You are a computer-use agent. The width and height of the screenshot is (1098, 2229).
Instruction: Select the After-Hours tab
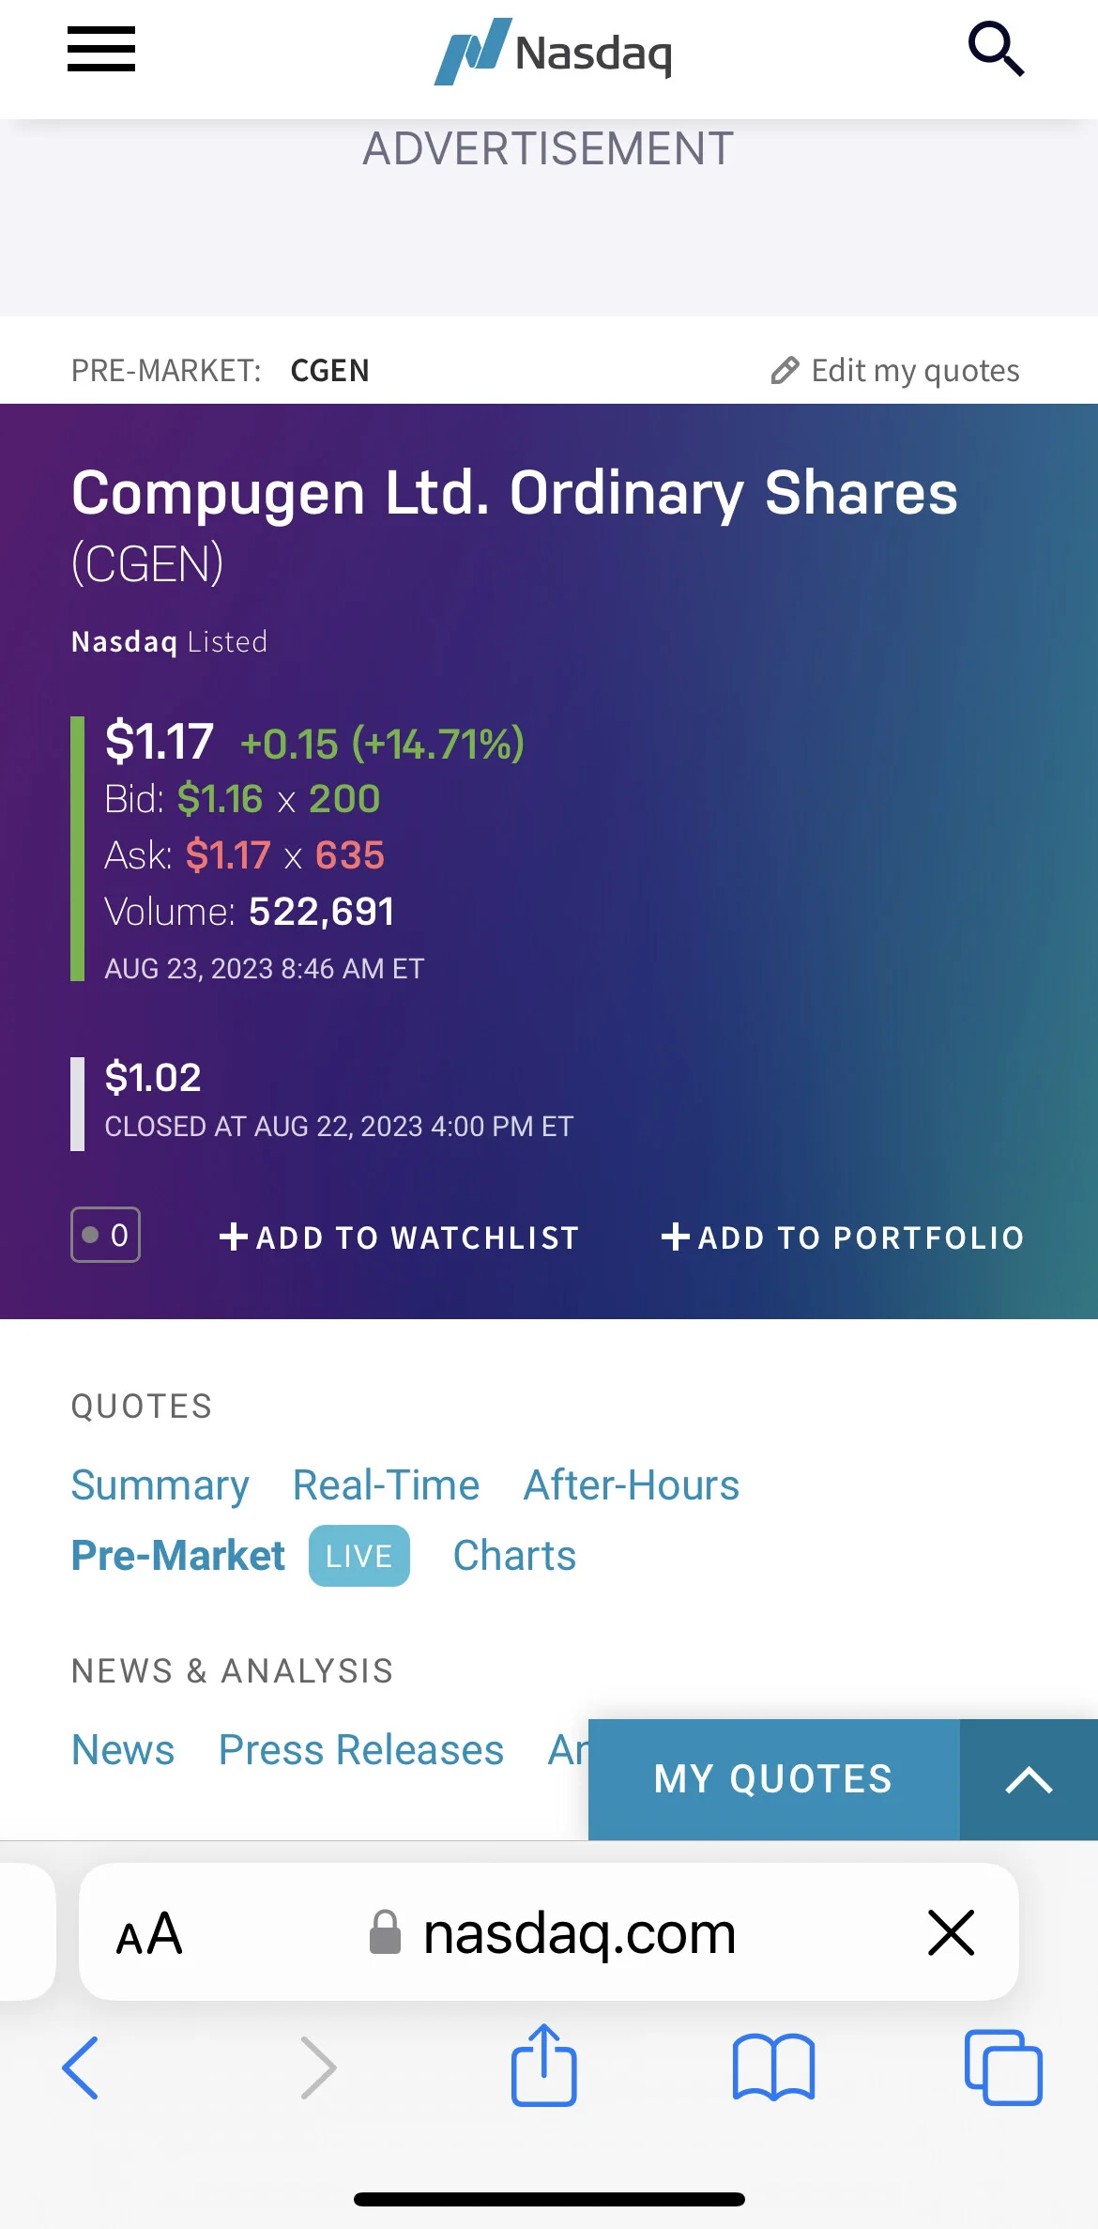coord(632,1485)
